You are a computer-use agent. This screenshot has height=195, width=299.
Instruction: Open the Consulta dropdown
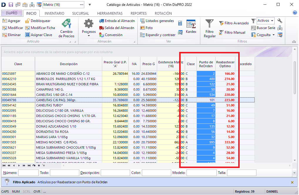click(x=263, y=35)
